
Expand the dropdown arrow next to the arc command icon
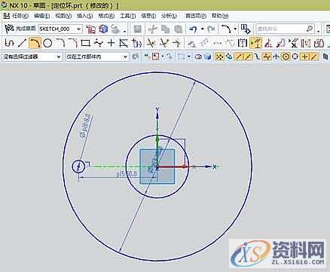pos(235,29)
